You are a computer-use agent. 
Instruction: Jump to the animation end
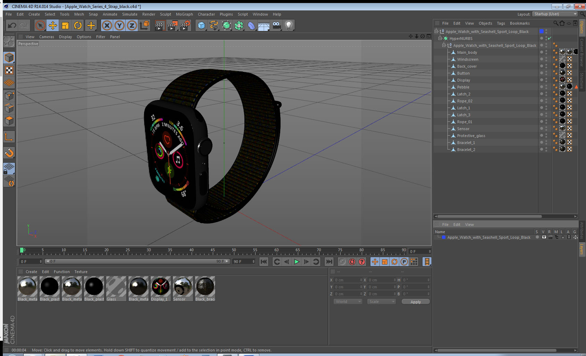329,262
